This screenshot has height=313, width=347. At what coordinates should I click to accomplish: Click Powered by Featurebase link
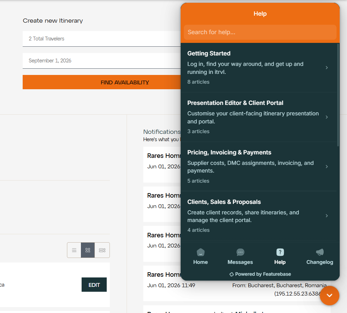pyautogui.click(x=260, y=274)
